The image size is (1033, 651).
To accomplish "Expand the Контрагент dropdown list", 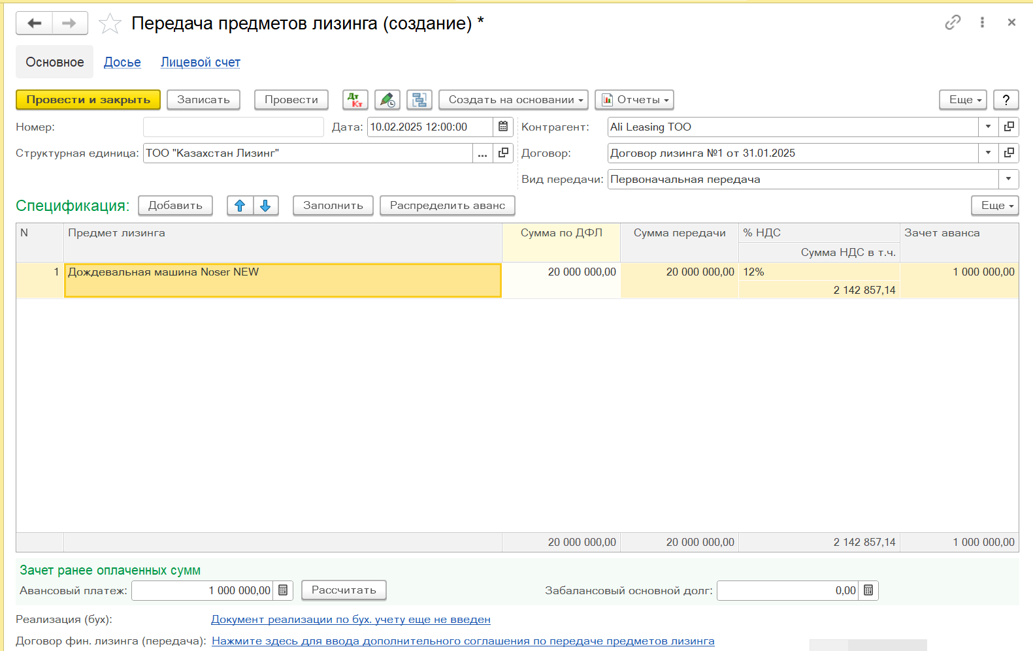I will [x=988, y=127].
